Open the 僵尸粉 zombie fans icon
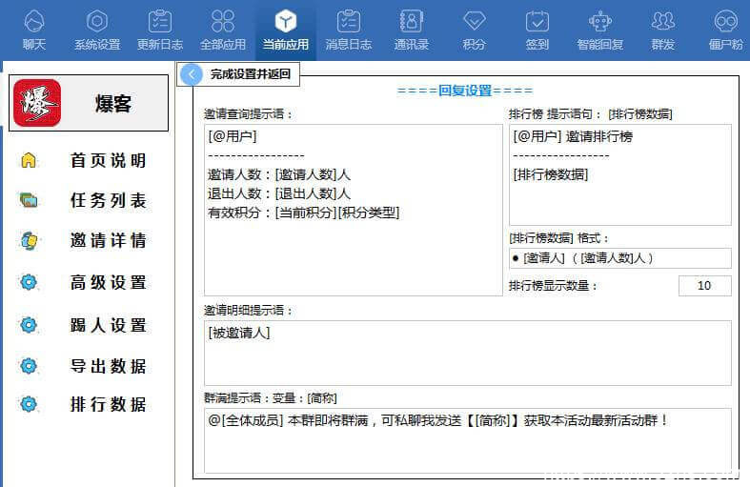750x487 pixels. (725, 23)
